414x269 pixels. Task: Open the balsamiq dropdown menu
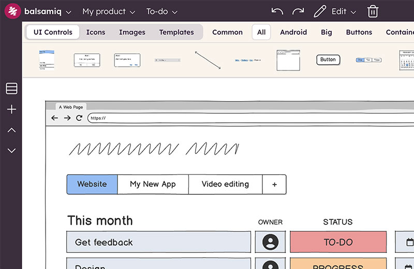point(48,11)
